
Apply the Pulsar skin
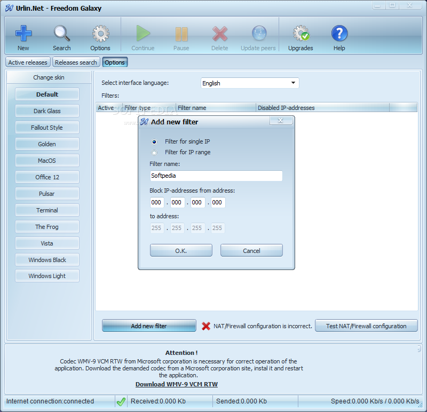click(47, 194)
